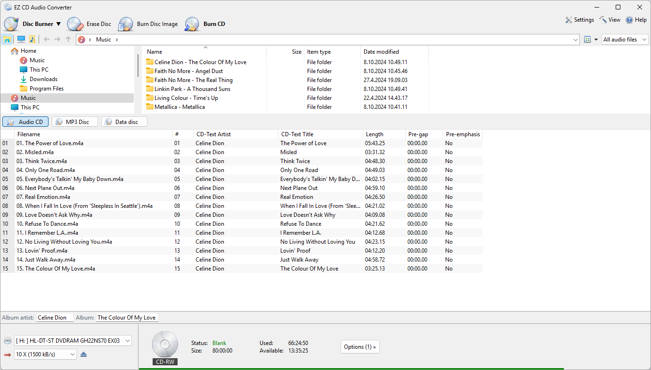651x370 pixels.
Task: Click the This PC monitor icon in toolbar
Action: (21, 40)
